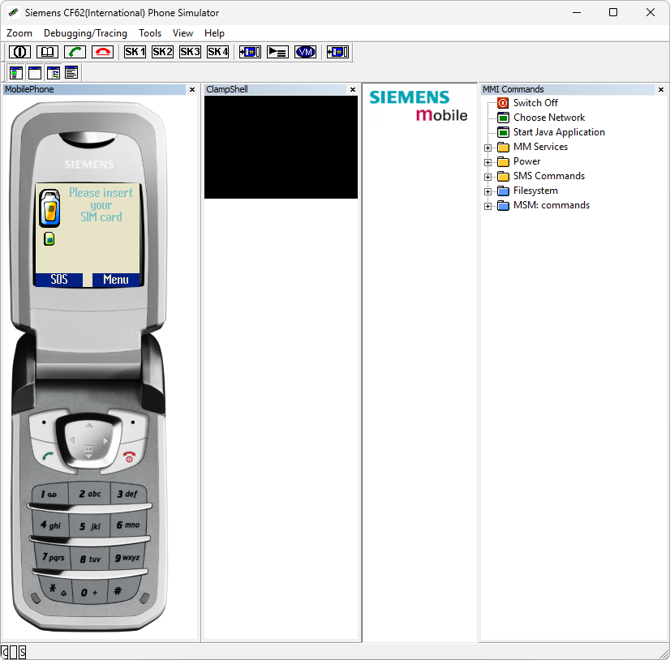Viewport: 670px width, 660px height.
Task: Select Choose Network command
Action: coord(549,118)
